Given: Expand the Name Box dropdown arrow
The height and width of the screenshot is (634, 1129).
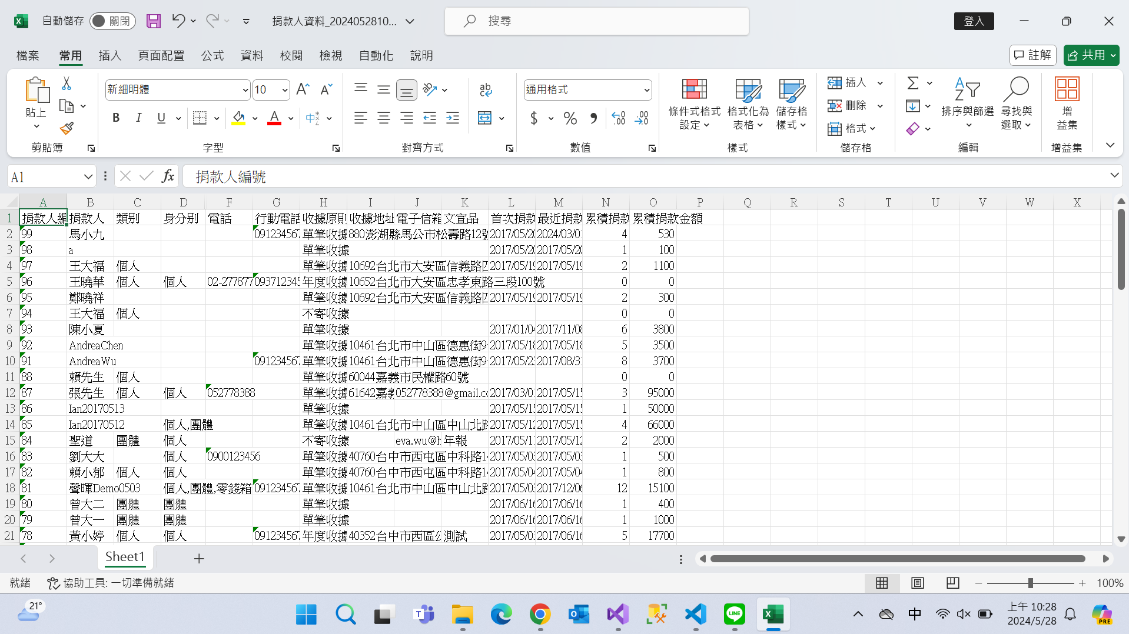Looking at the screenshot, I should [x=88, y=176].
